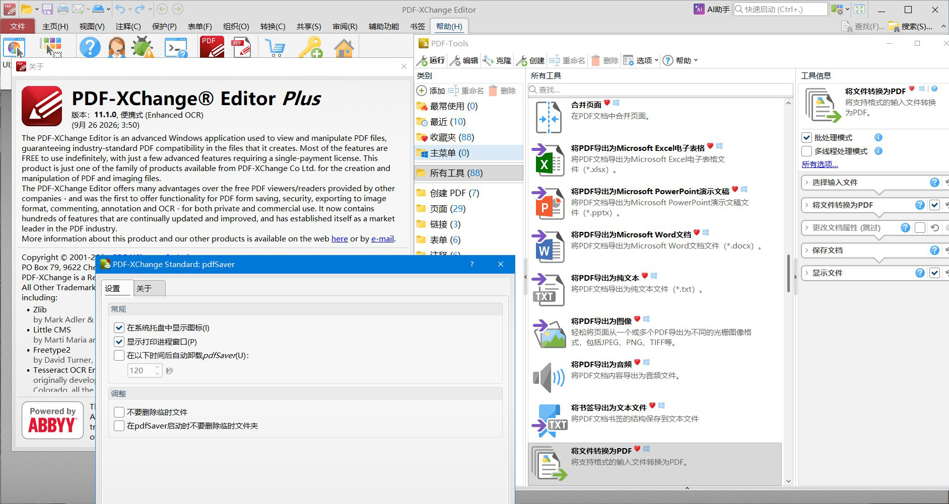
Task: Select the 合并页面 tool icon
Action: [548, 117]
